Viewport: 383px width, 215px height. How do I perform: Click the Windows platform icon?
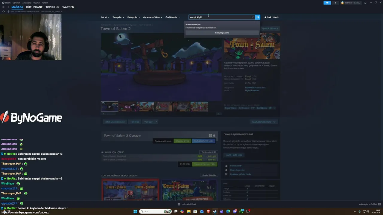click(210, 135)
